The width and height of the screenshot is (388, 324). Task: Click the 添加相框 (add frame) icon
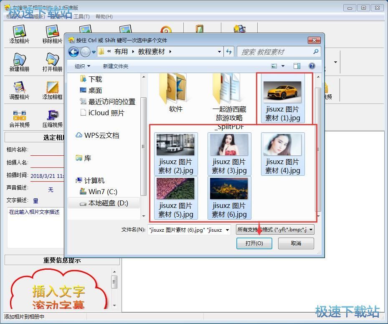tap(52, 91)
